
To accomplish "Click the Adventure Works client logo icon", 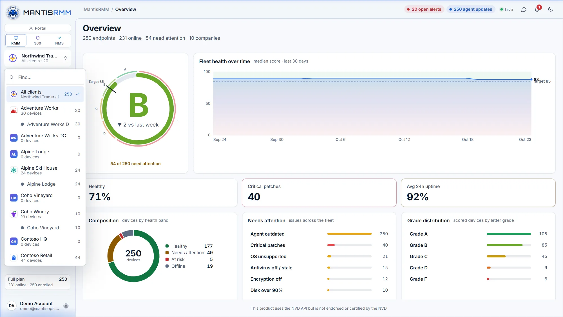I will click(14, 110).
